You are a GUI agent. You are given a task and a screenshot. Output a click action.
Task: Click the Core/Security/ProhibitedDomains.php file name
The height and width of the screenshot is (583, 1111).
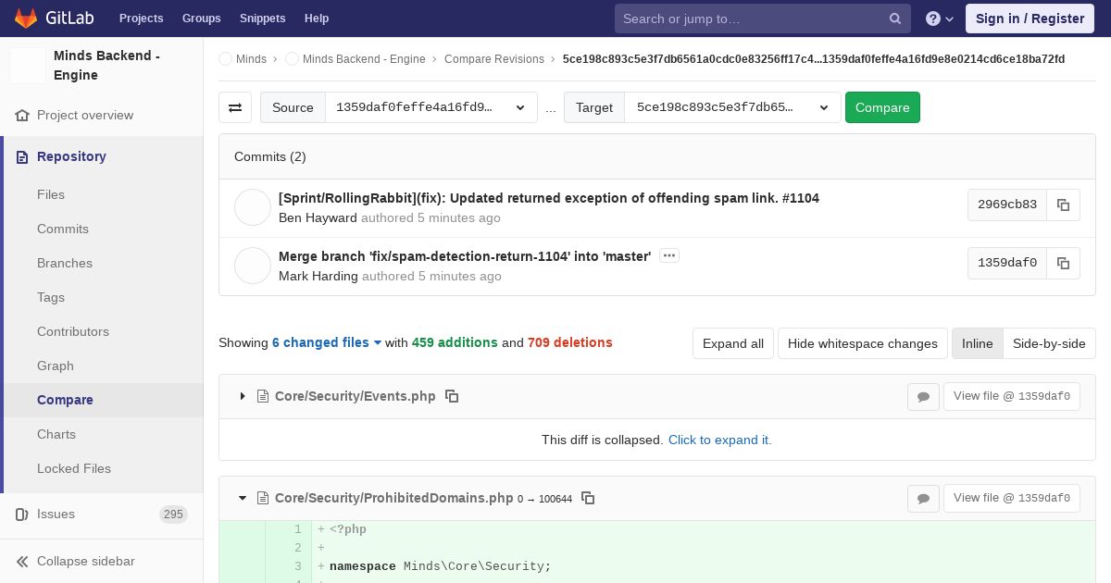pos(394,498)
